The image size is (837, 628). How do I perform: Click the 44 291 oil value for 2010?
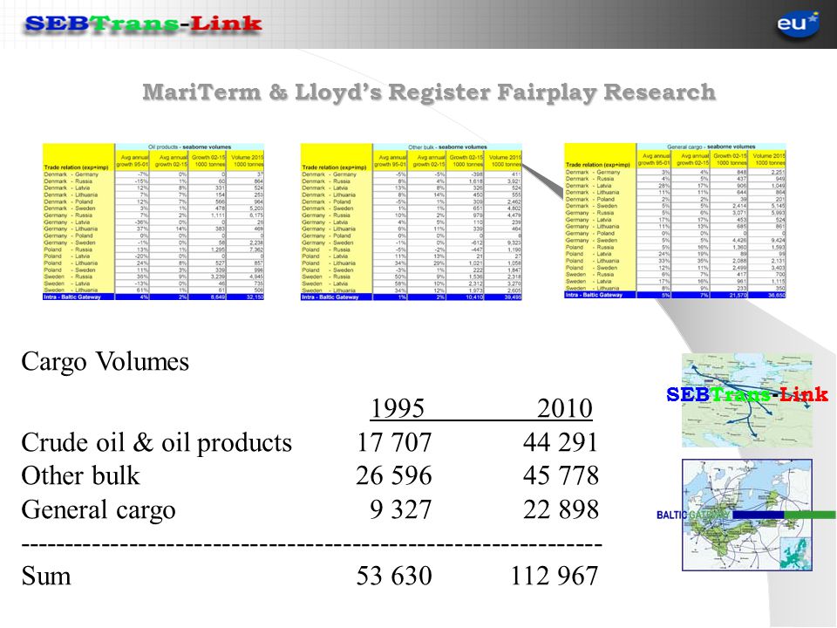point(561,443)
